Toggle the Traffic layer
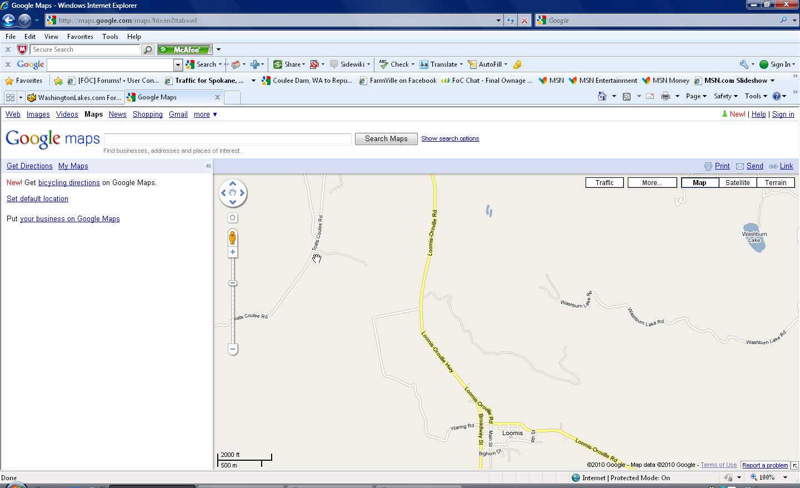The image size is (800, 488). point(604,182)
